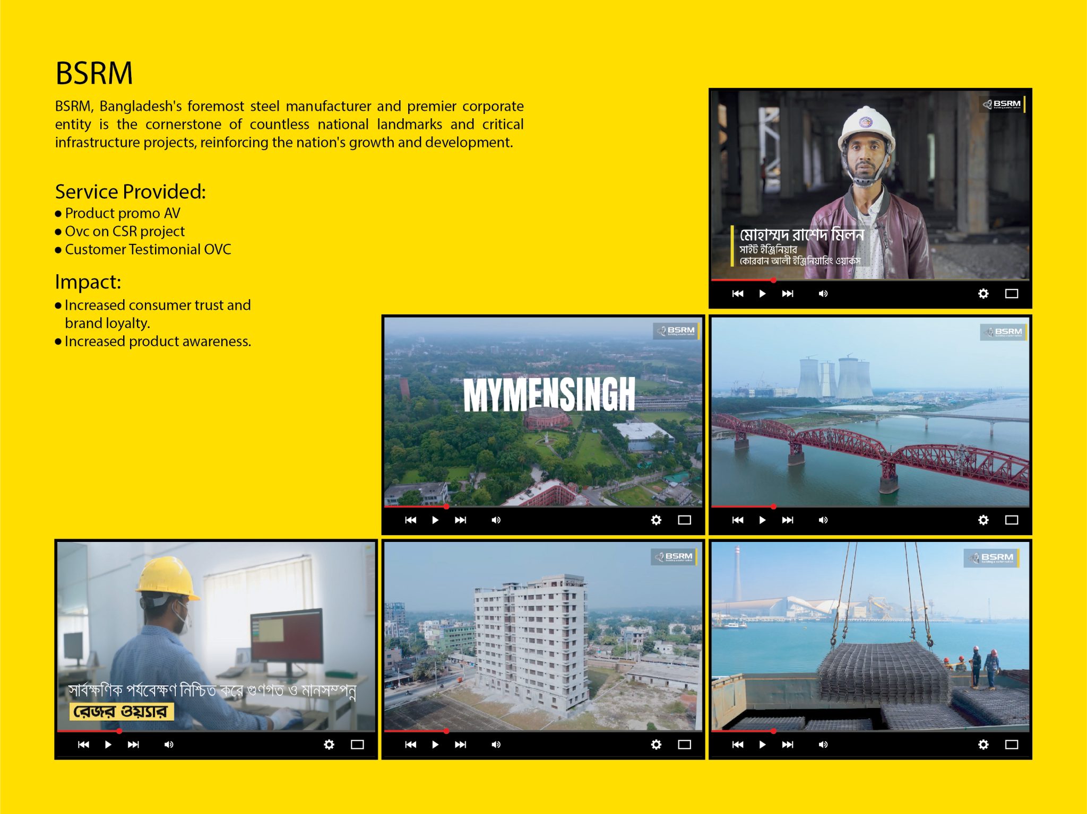Open the site engineer testimonial video frame

[870, 185]
